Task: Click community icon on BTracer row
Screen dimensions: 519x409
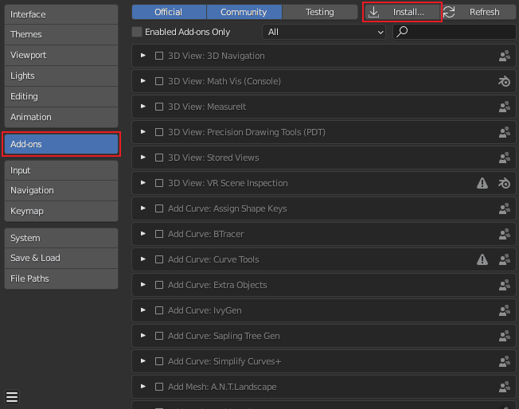Action: click(x=505, y=234)
